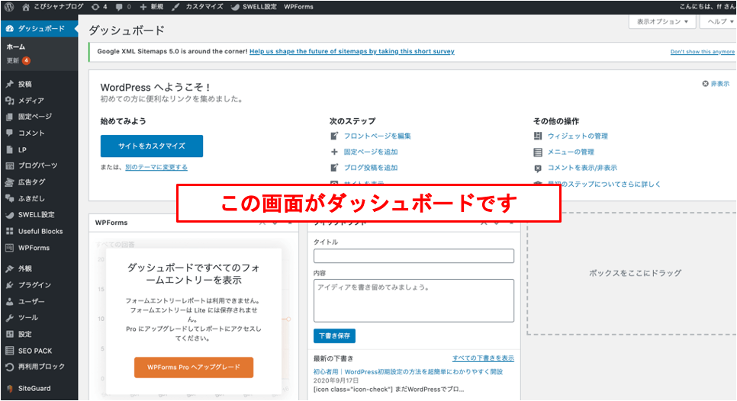Select ダッシュボード in the sidebar
Screen dimensions: 737x401
pos(40,29)
